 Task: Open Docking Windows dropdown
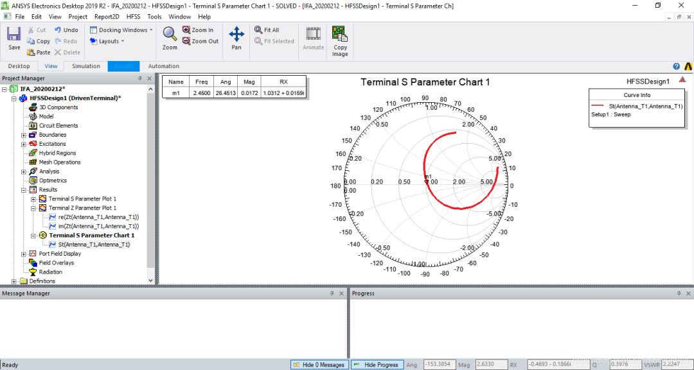121,30
